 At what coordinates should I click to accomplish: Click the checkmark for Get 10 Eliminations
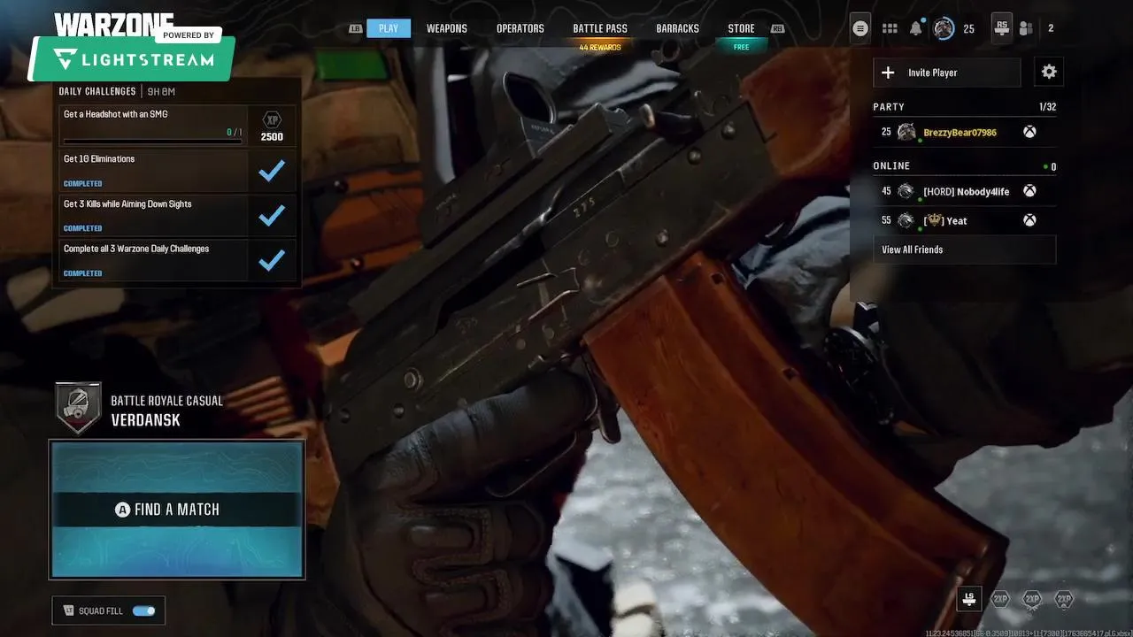click(272, 171)
